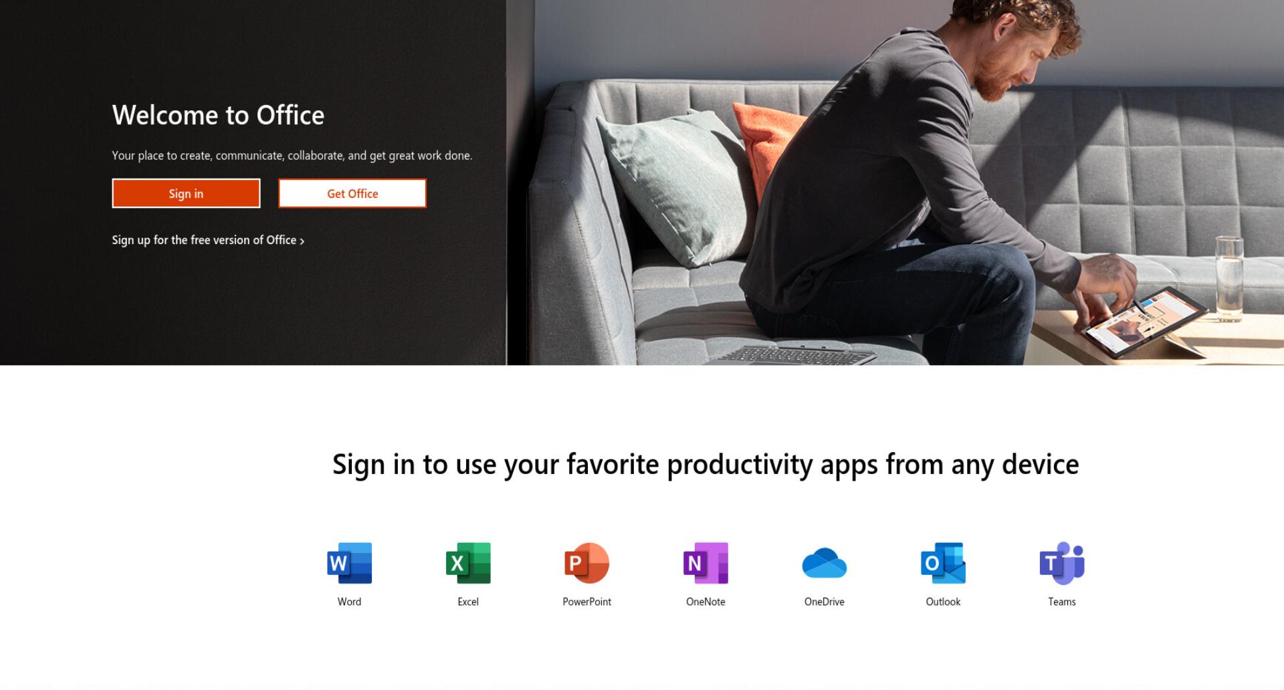
Task: Click the productivity apps heading
Action: click(706, 465)
